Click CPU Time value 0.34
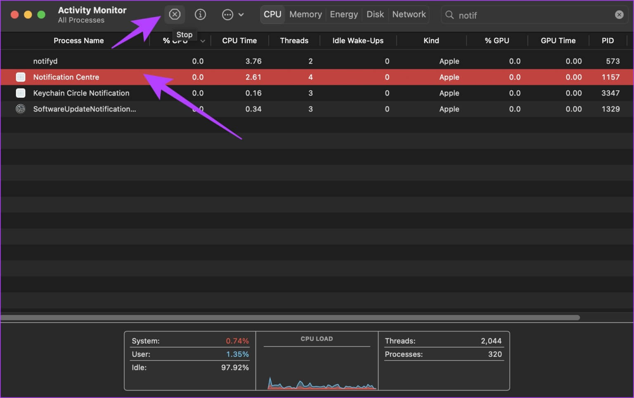 click(253, 109)
